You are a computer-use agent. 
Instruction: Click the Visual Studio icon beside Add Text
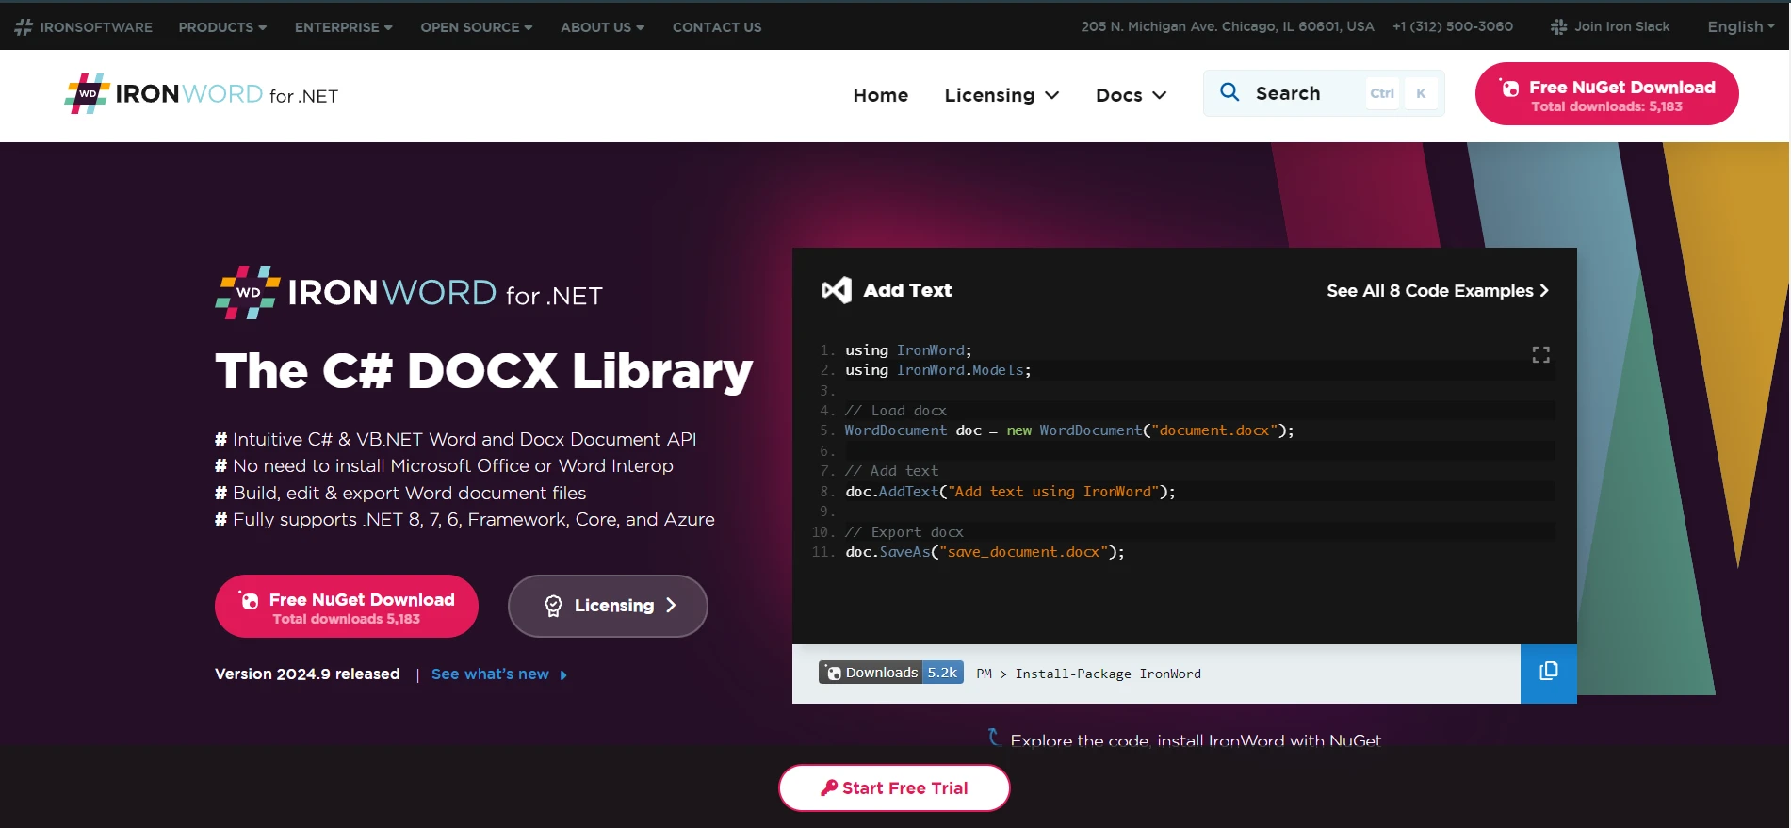[x=837, y=290]
